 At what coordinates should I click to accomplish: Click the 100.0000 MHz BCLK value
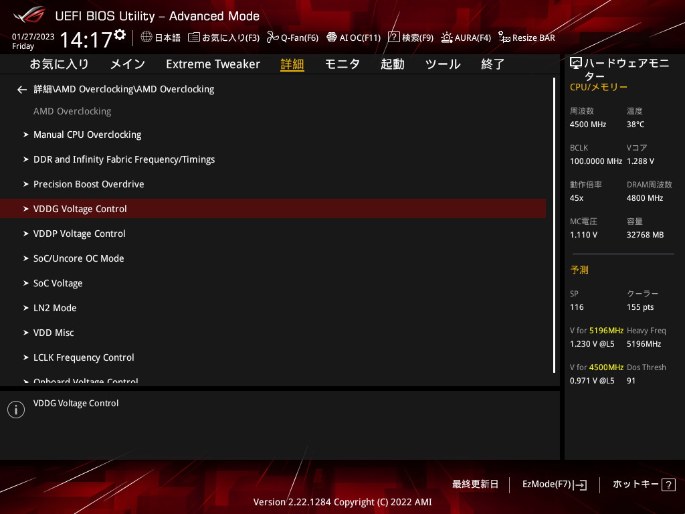pyautogui.click(x=596, y=161)
